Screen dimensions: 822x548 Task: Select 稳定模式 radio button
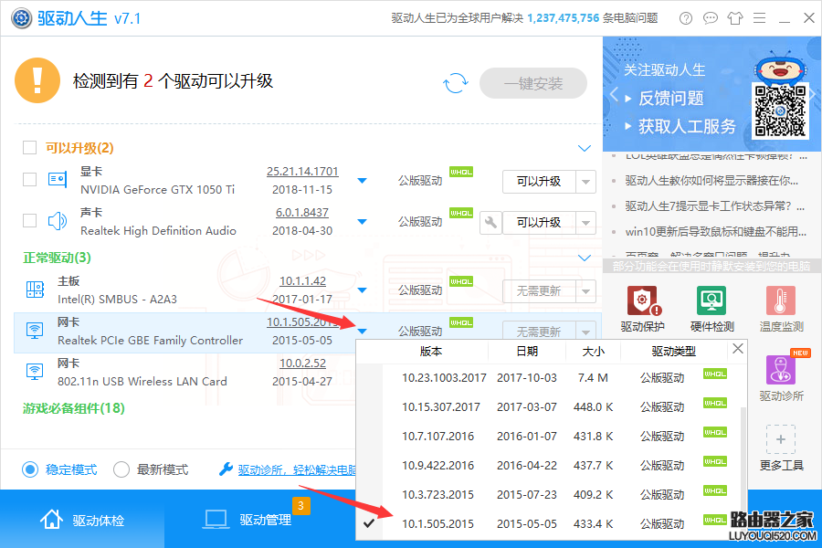pyautogui.click(x=30, y=469)
